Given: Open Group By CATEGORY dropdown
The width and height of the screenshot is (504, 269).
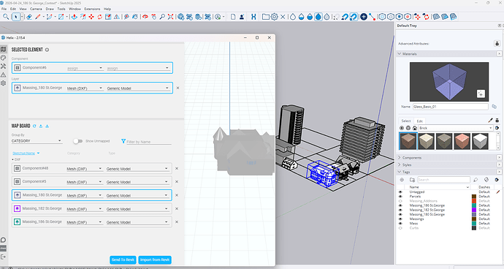Looking at the screenshot, I should coord(37,141).
